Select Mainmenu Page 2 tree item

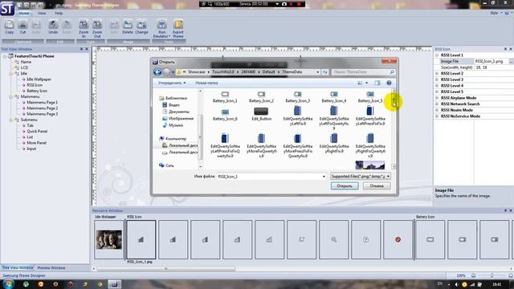pos(43,108)
